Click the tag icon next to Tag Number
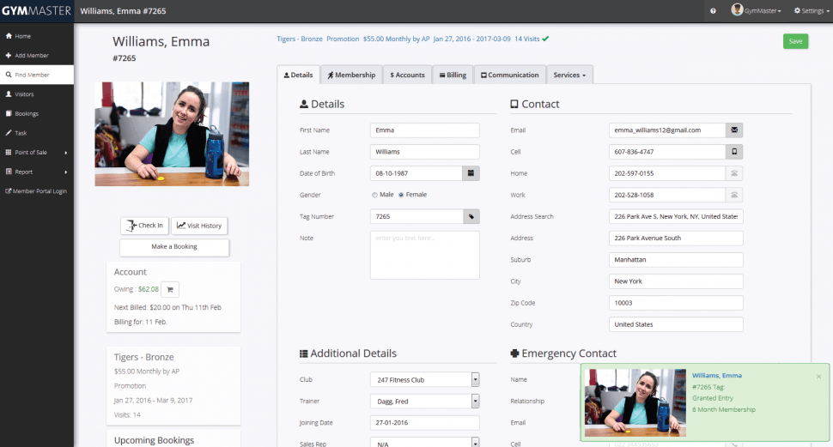 tap(471, 217)
